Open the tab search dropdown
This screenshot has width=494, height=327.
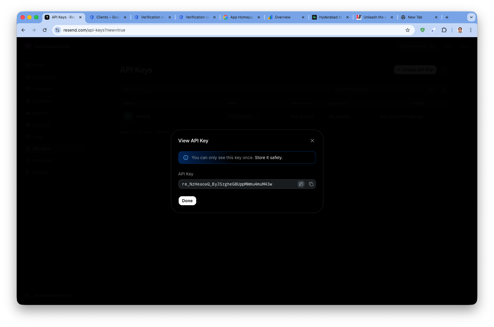(x=471, y=17)
